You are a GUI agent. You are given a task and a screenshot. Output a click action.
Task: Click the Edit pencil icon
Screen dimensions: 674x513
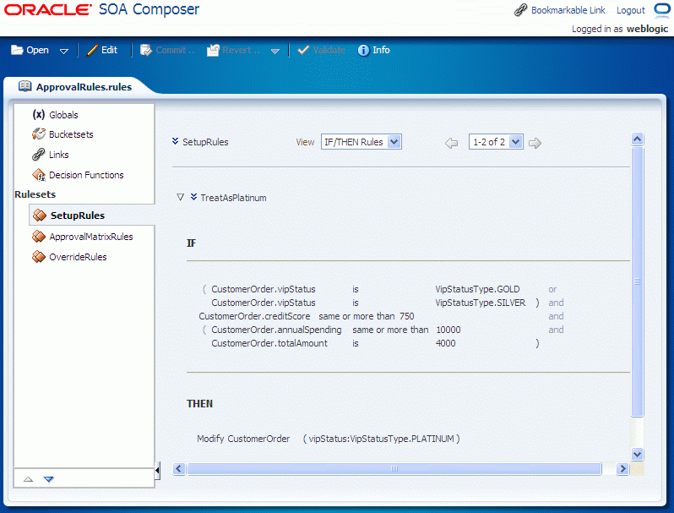pos(92,51)
